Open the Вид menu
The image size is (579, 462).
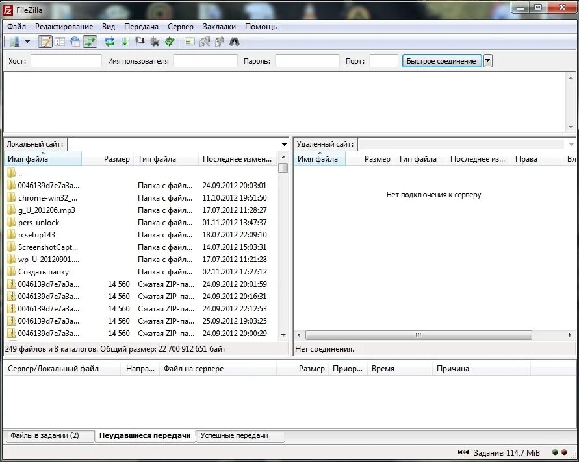pos(108,27)
